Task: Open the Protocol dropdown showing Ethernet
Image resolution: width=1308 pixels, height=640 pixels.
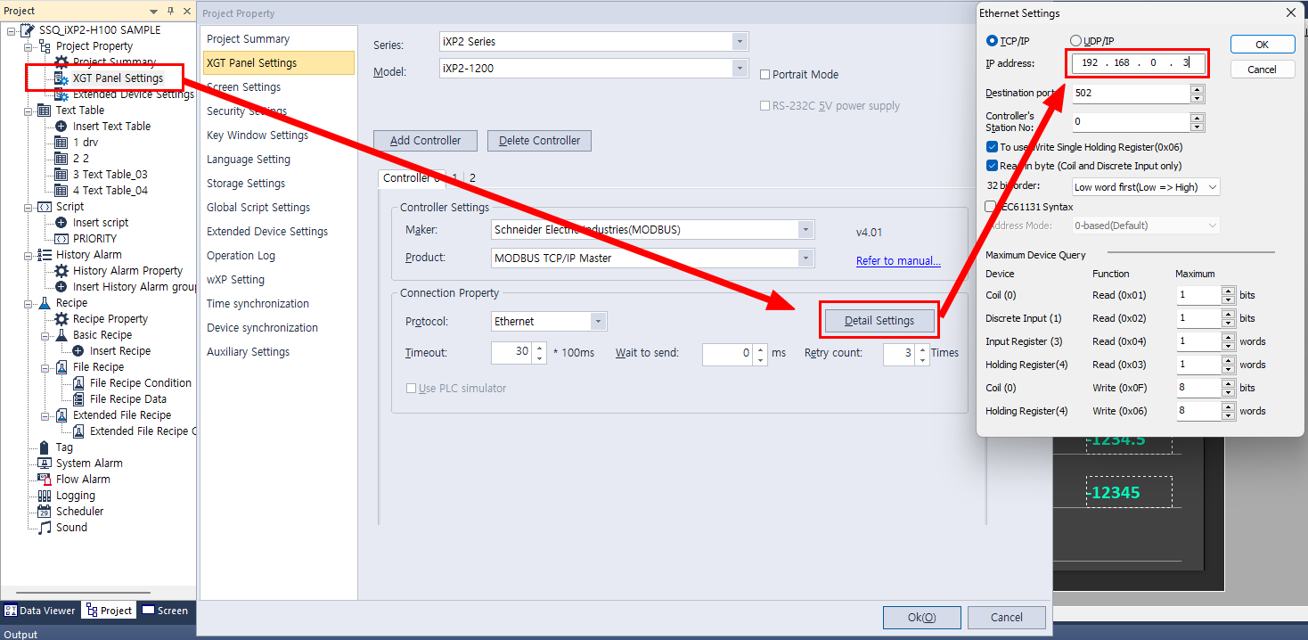Action: click(x=597, y=321)
